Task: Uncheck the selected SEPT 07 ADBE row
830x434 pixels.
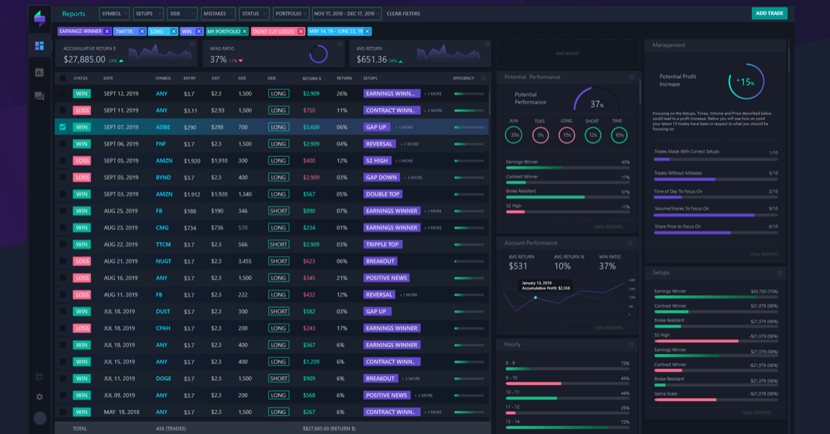Action: point(62,126)
